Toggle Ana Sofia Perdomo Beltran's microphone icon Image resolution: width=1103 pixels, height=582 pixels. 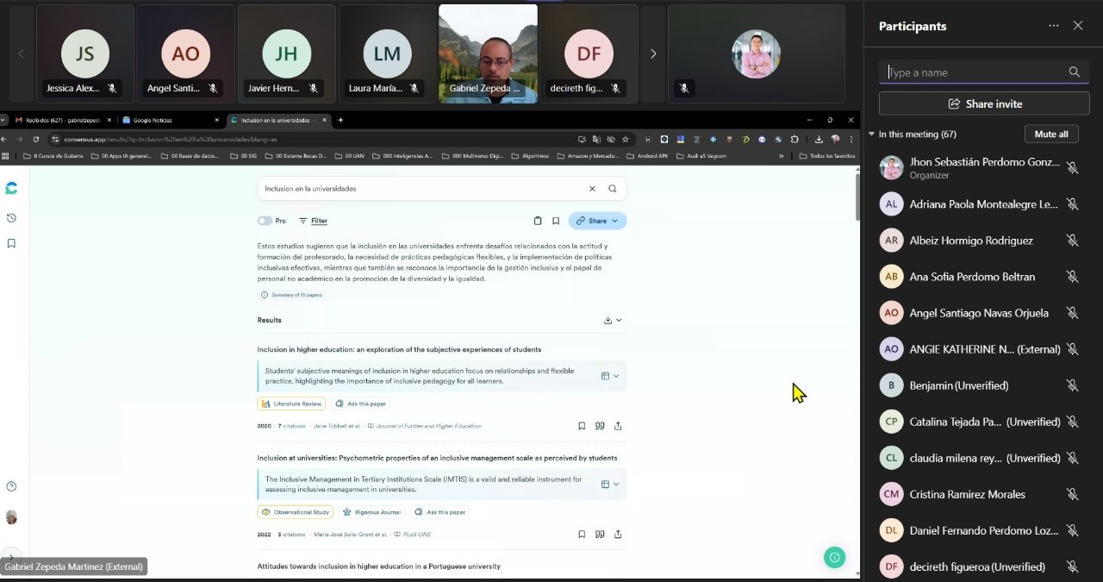[1072, 277]
